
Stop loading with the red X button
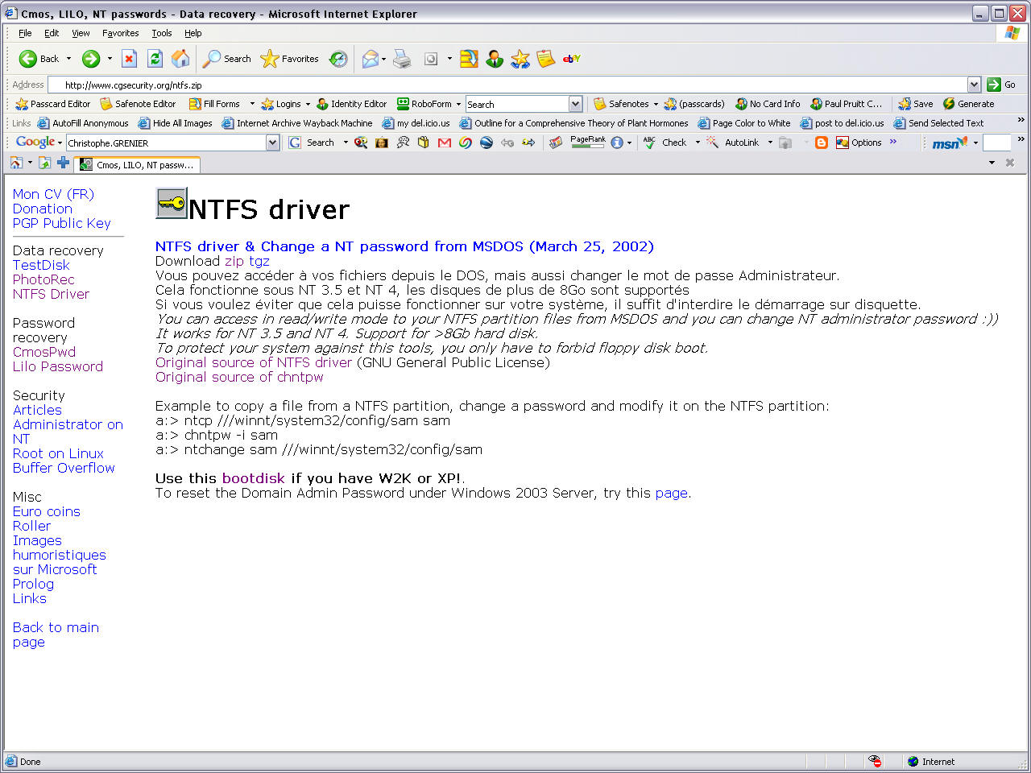tap(129, 59)
